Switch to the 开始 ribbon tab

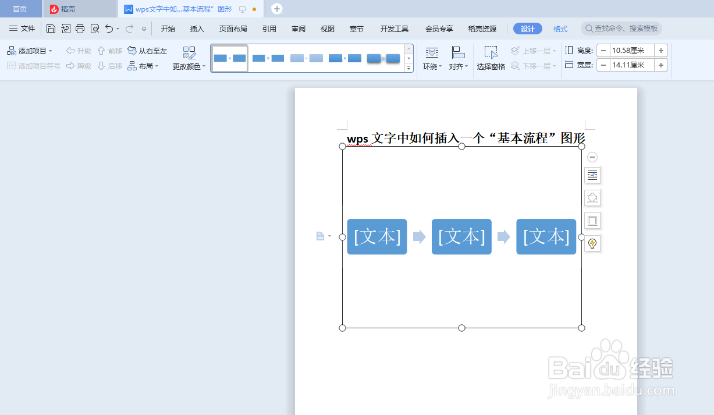point(168,29)
